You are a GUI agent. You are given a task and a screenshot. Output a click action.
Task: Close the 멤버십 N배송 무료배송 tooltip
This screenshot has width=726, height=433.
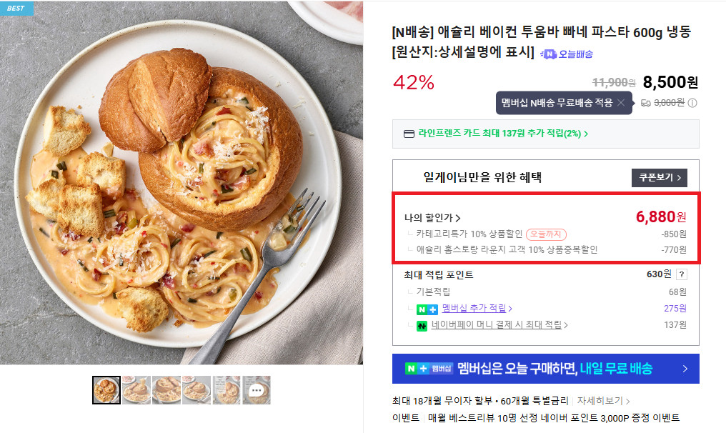(x=621, y=103)
